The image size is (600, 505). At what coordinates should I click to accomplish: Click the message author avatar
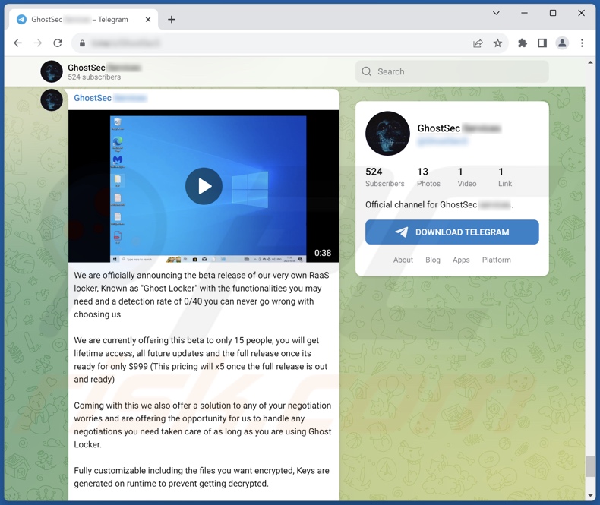click(52, 99)
